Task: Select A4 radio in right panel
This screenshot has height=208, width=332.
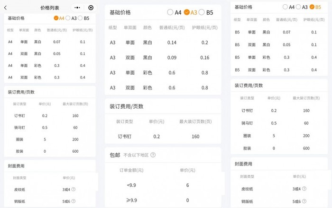Action: click(x=285, y=7)
